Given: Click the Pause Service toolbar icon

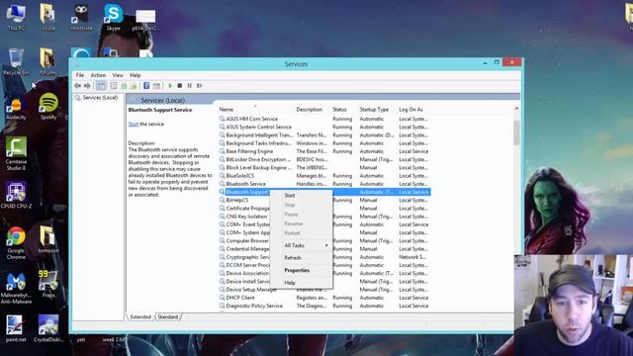Looking at the screenshot, I should (x=189, y=86).
